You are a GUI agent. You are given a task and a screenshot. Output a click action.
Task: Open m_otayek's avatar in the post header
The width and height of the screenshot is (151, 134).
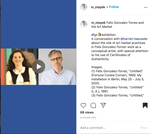84,7
